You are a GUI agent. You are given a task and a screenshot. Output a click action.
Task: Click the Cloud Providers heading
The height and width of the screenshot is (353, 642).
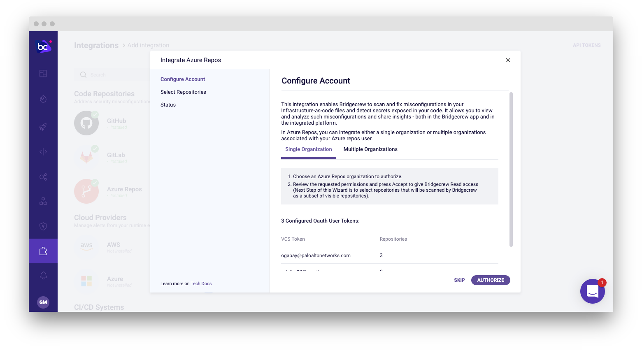tap(100, 218)
